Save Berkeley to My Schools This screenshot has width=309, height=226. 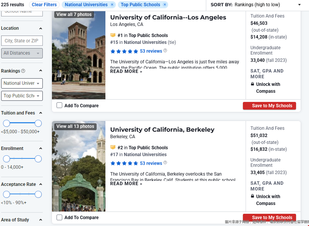point(269,217)
